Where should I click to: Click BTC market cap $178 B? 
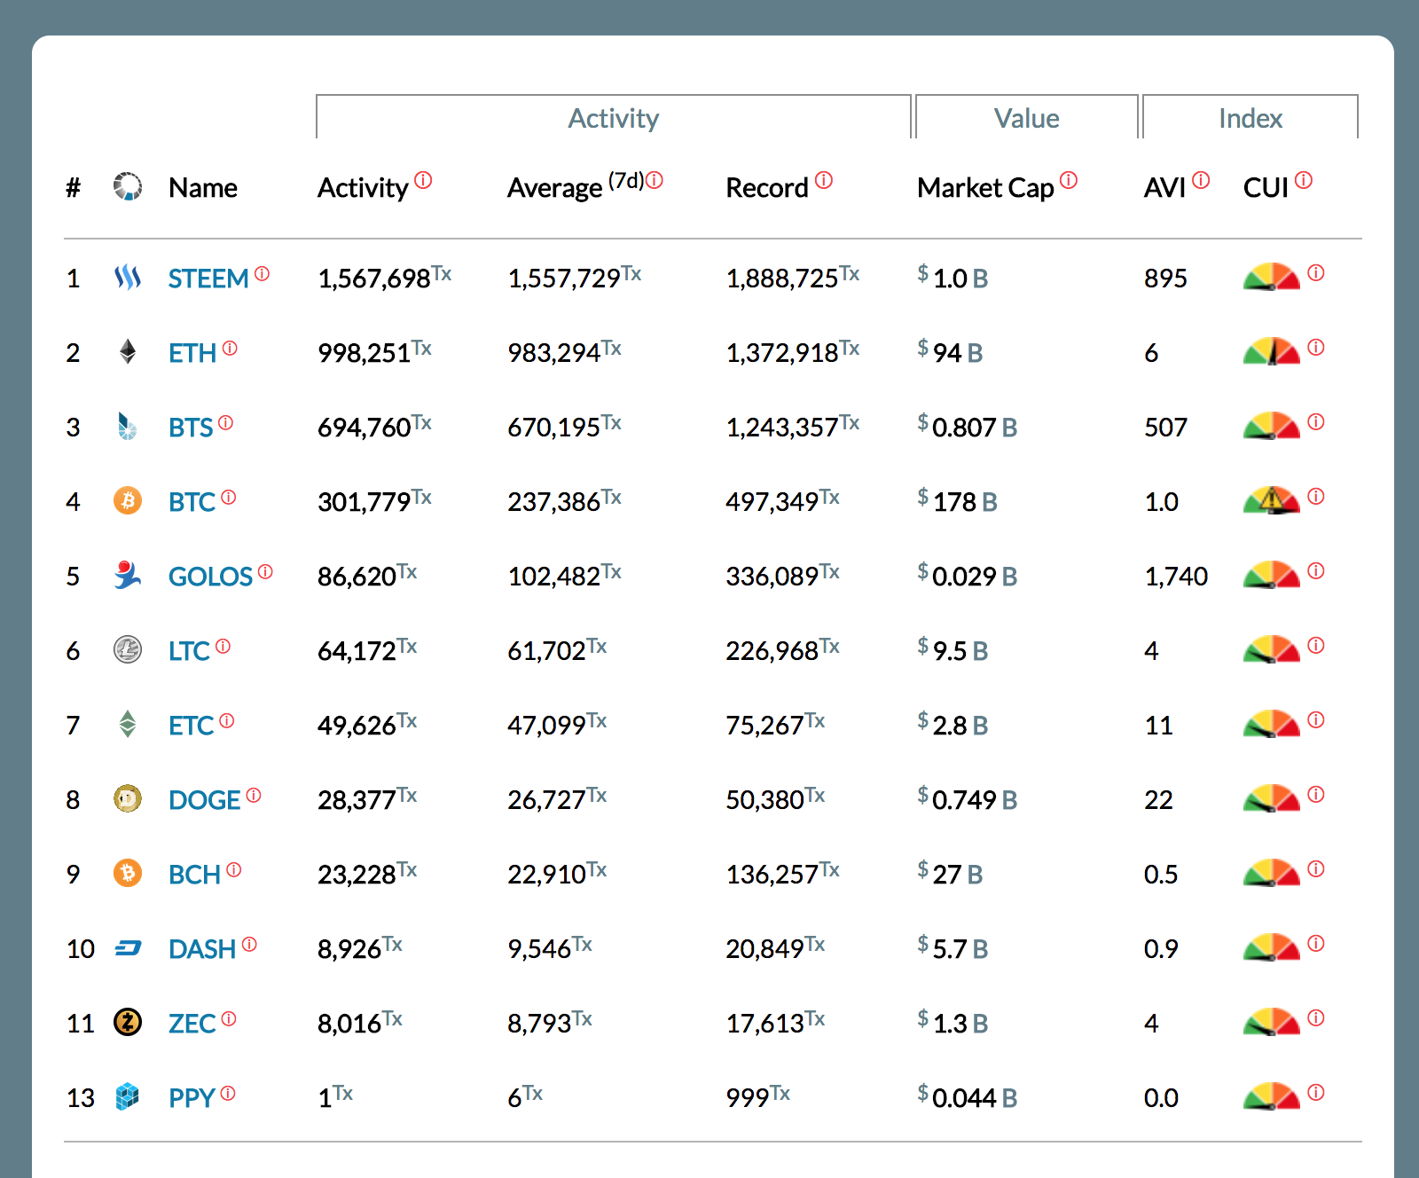[x=957, y=501]
